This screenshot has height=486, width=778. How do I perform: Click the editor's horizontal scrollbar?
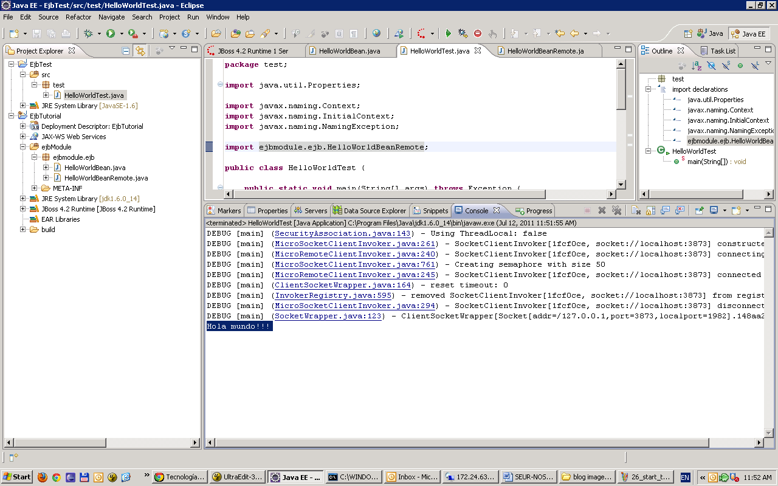[x=365, y=194]
